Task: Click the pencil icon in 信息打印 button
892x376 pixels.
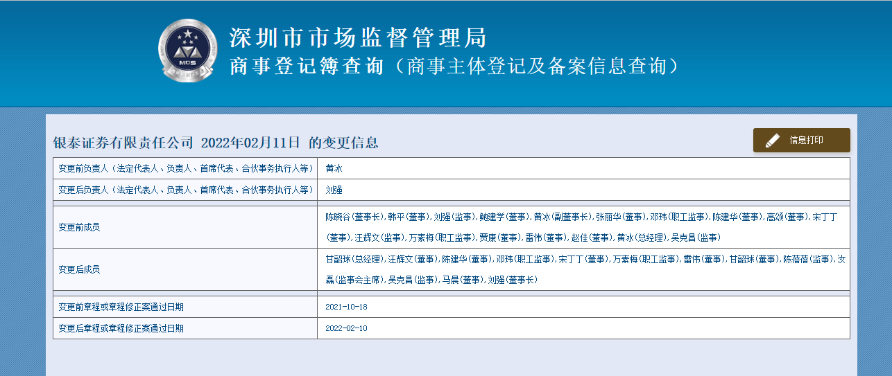Action: click(x=773, y=141)
